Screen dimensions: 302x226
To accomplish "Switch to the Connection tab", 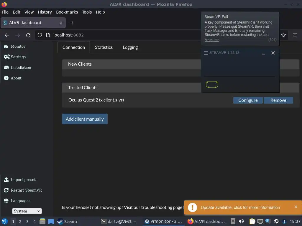I will [x=73, y=47].
